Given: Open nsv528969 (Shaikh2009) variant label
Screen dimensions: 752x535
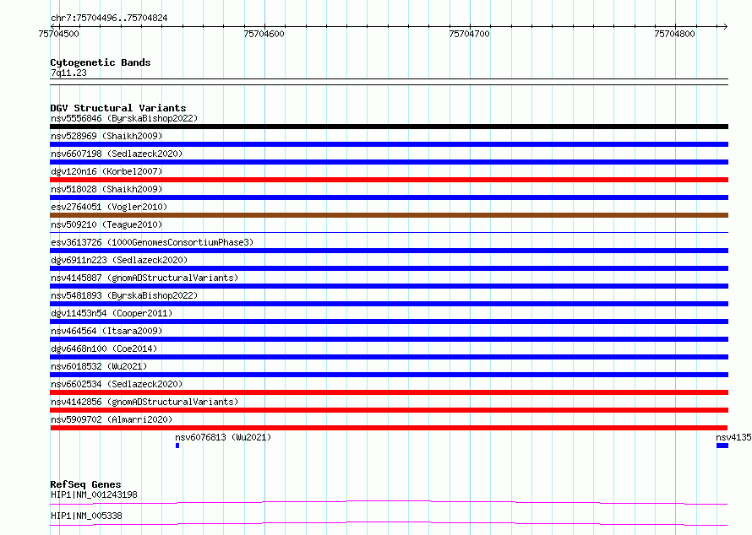Looking at the screenshot, I should (x=106, y=136).
